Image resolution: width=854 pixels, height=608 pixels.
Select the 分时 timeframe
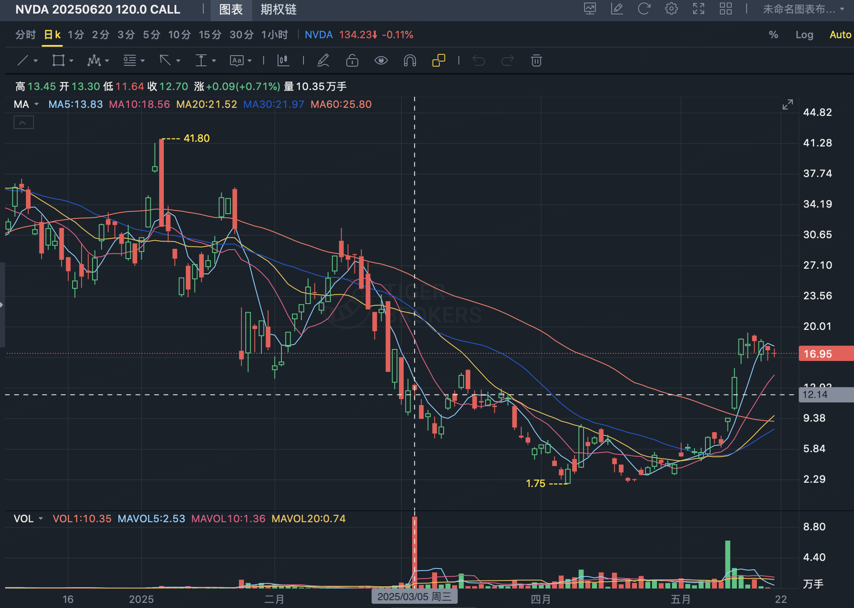pyautogui.click(x=25, y=35)
